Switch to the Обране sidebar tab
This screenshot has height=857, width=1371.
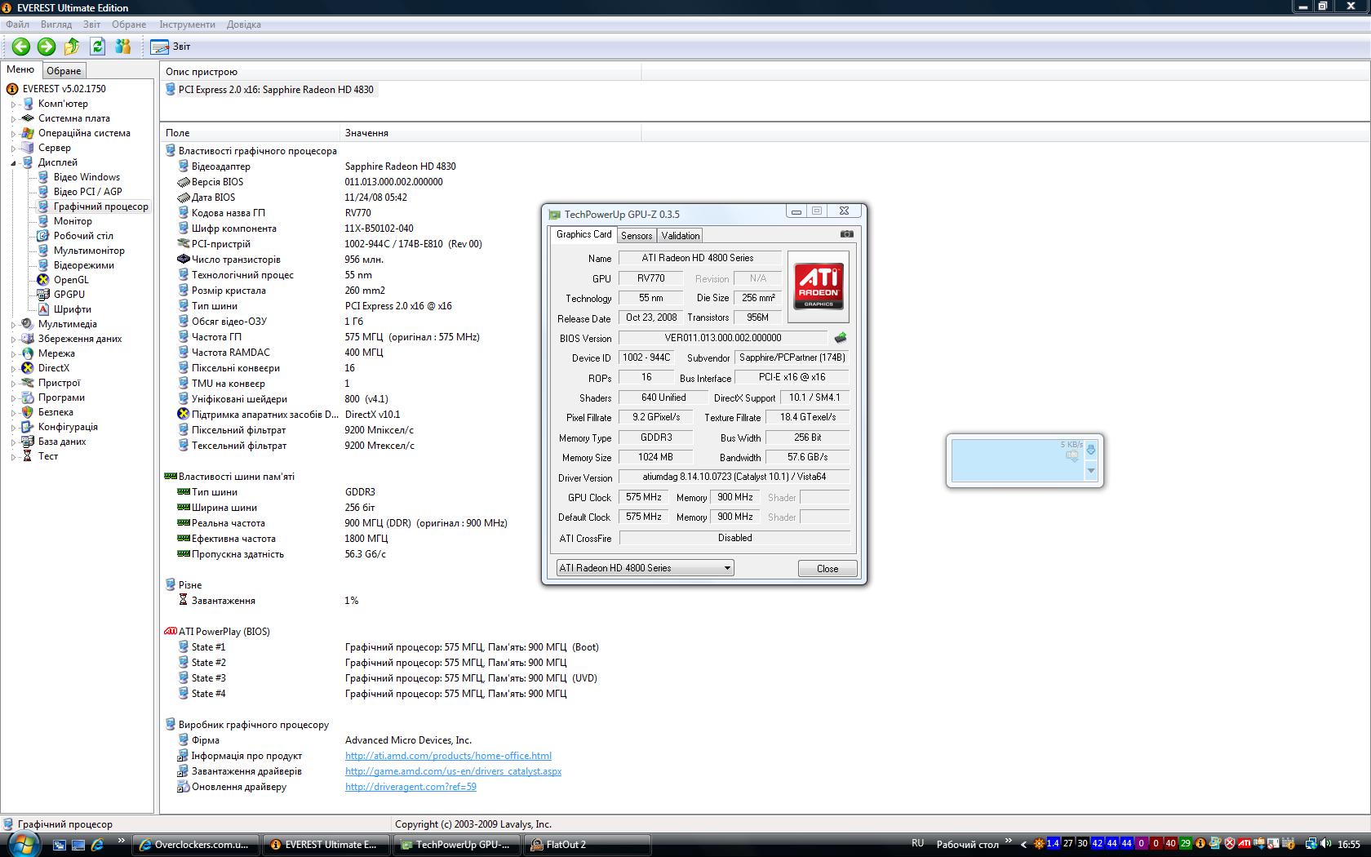tap(64, 71)
